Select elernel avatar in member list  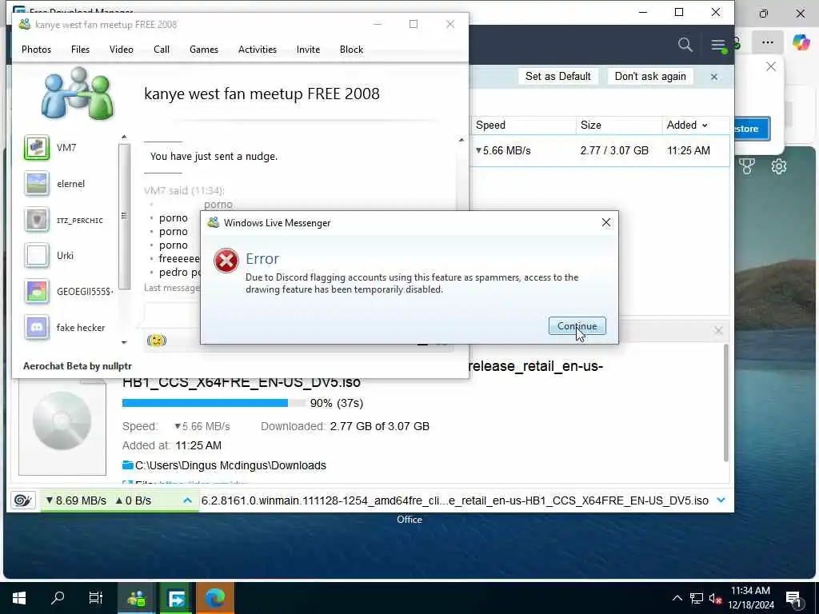click(x=37, y=184)
